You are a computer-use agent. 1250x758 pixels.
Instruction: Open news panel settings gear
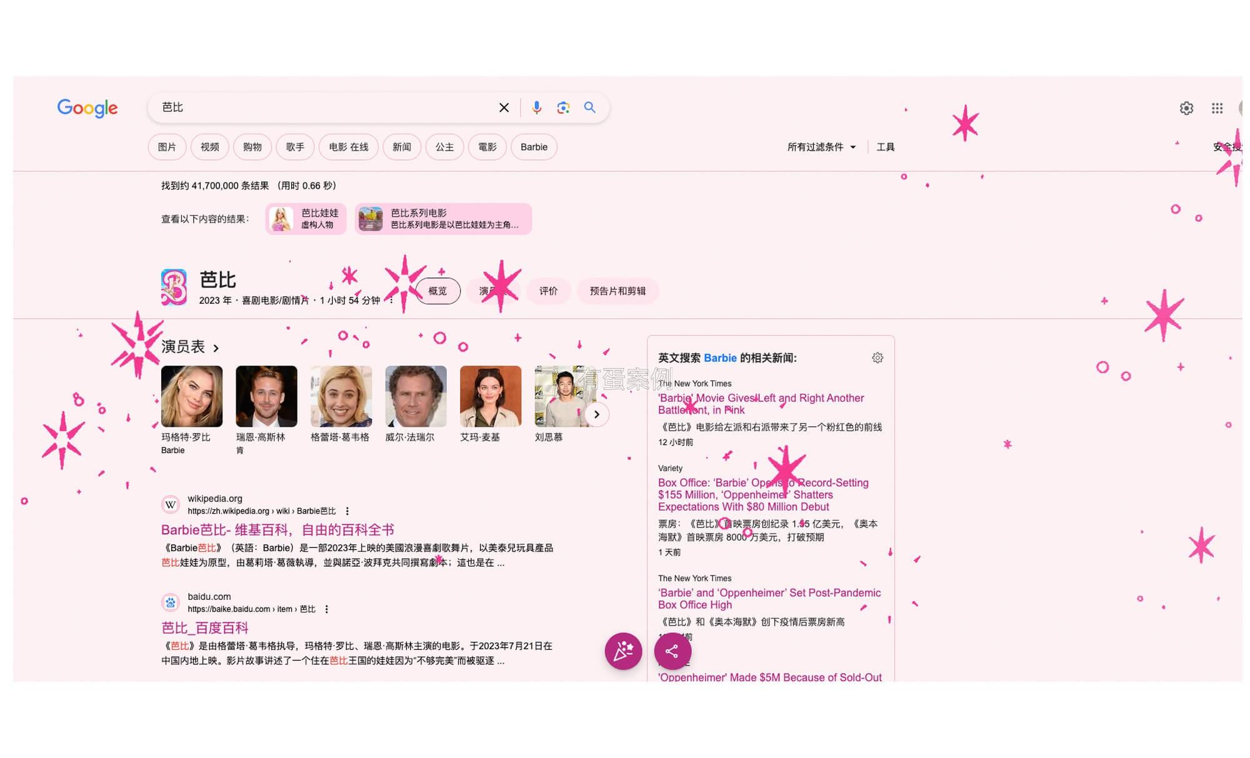pos(877,357)
